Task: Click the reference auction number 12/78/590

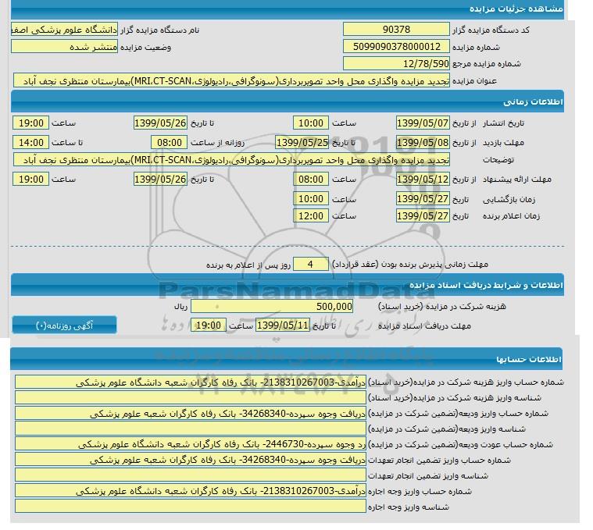Action: pos(396,63)
